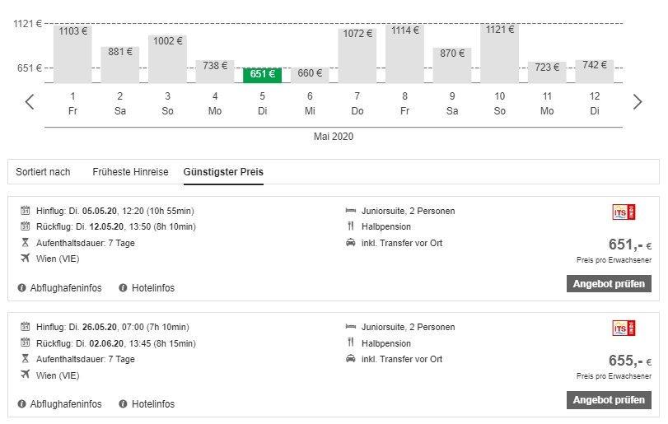
Task: Click info icon beside first Hotelinfos
Action: [124, 288]
